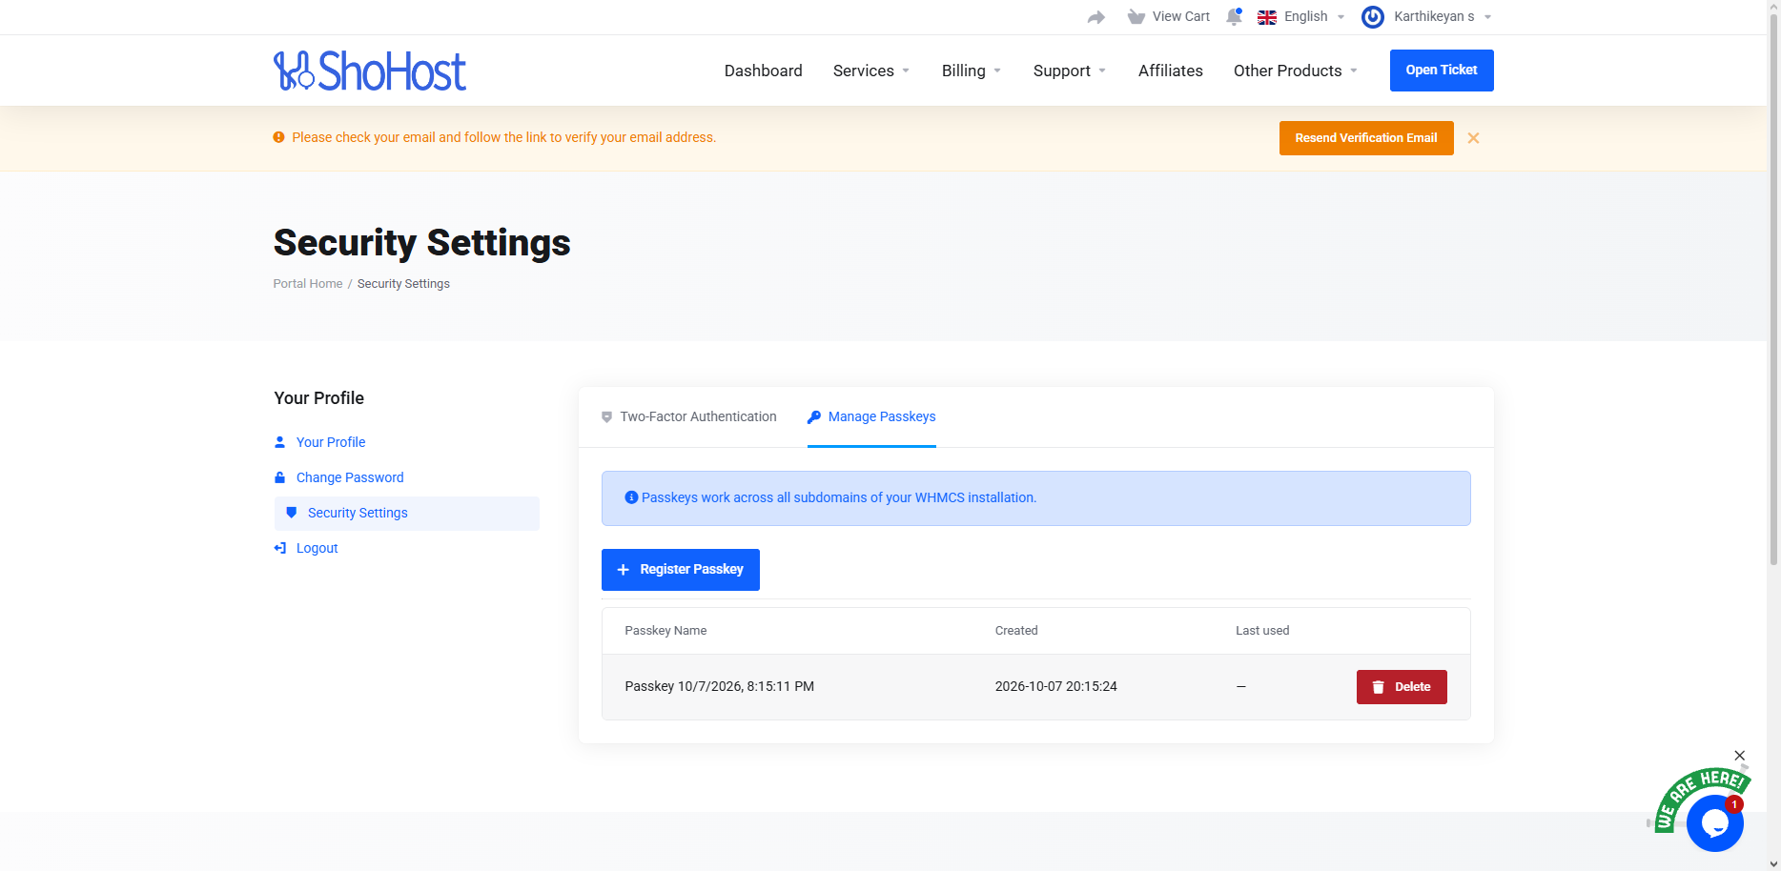
Task: Open the English language dropdown
Action: point(1302,17)
